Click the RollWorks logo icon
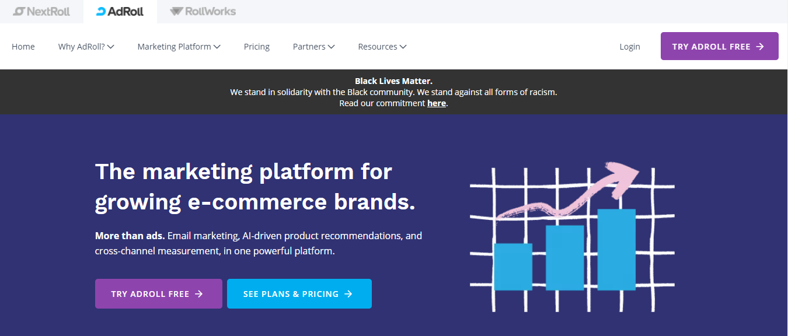The height and width of the screenshot is (336, 788). (176, 11)
